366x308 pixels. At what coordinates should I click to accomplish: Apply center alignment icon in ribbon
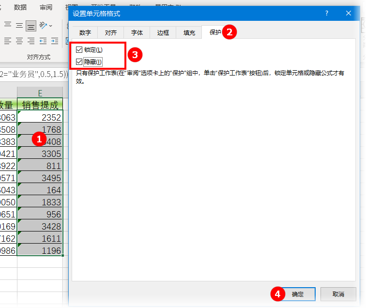coord(19,41)
